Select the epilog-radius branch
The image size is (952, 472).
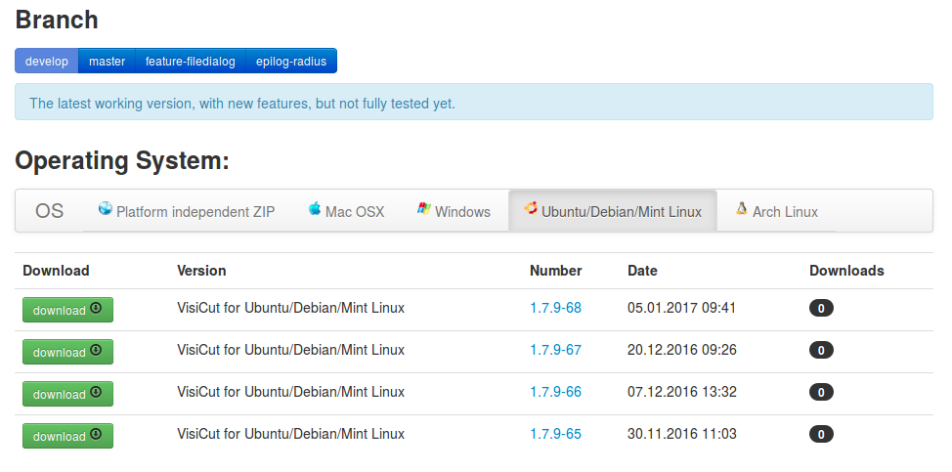click(x=291, y=62)
